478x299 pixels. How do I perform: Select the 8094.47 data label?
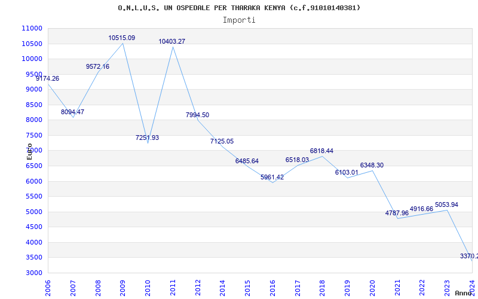point(72,112)
